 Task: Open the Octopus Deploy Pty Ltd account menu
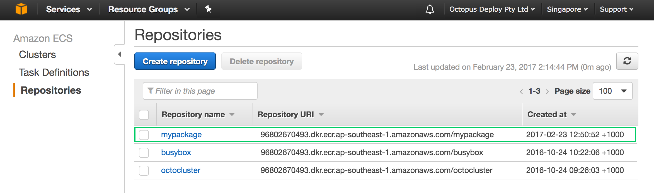point(492,9)
